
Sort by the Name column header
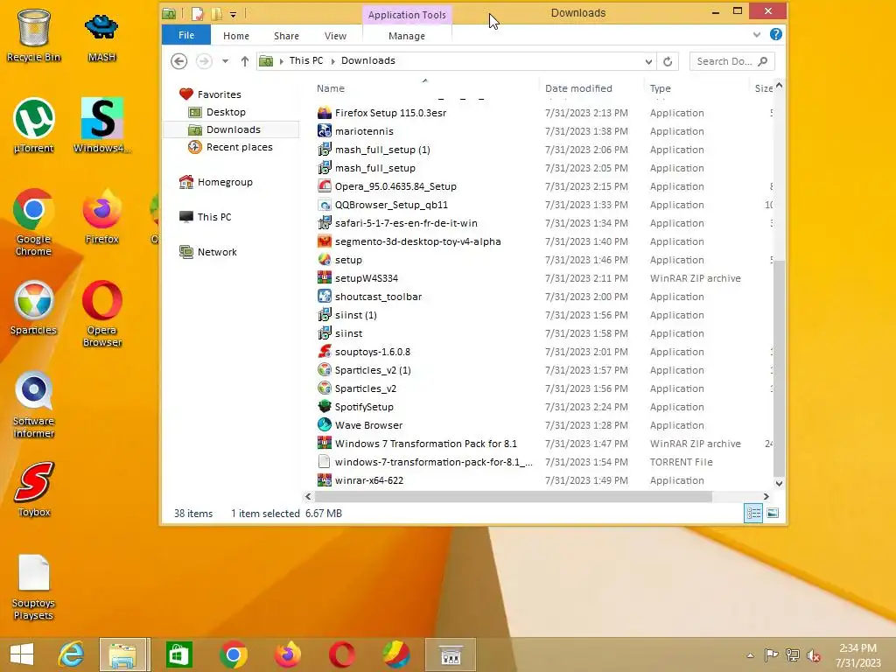pyautogui.click(x=330, y=88)
